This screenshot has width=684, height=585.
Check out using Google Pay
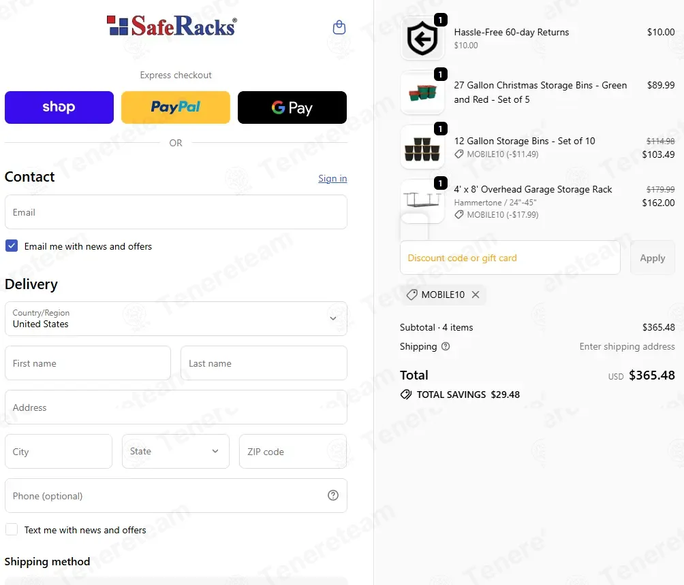(x=292, y=107)
